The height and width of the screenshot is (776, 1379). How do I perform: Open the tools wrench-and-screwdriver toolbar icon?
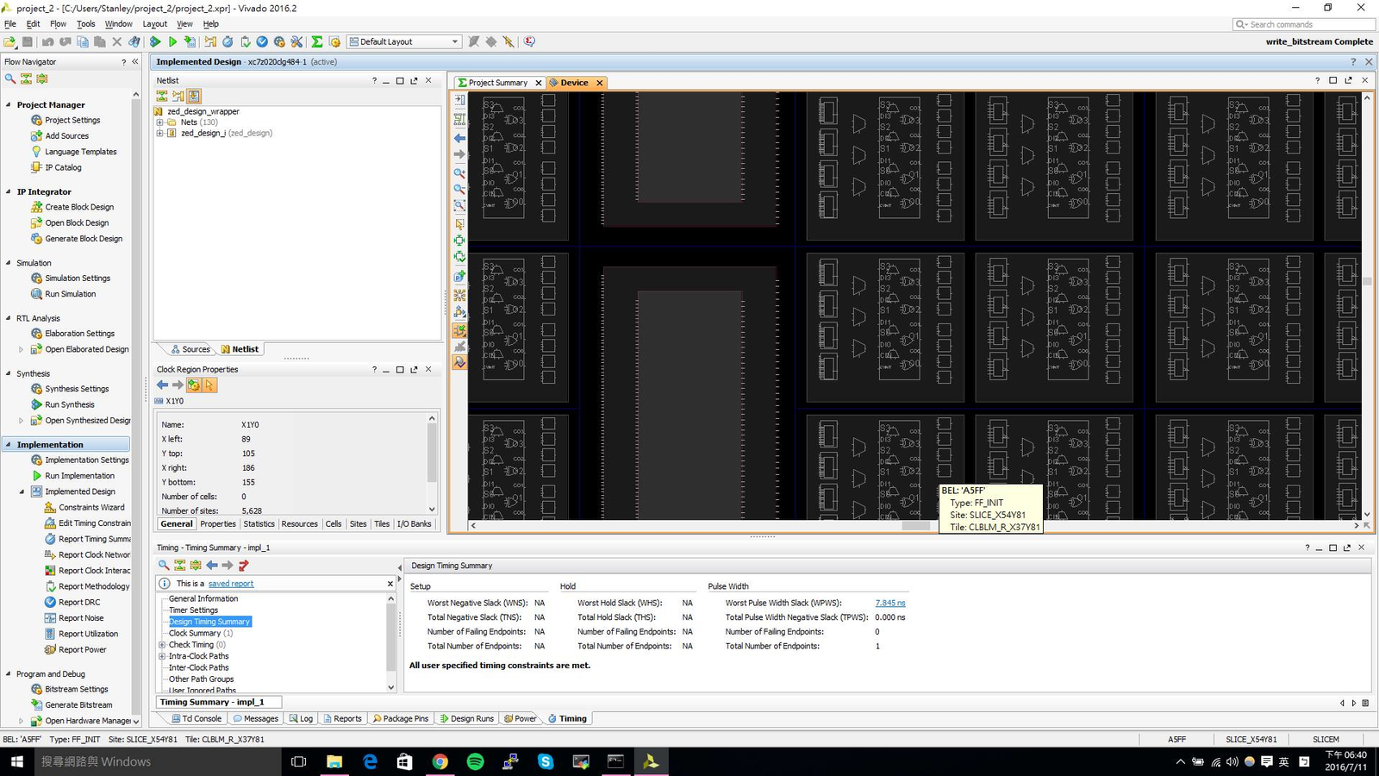(296, 41)
